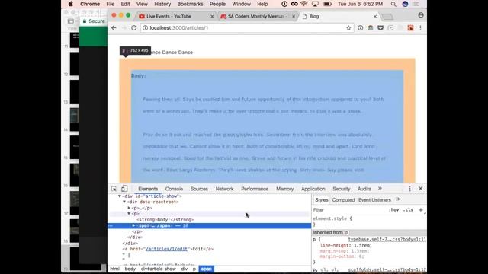Open the Audits tab
The height and width of the screenshot is (274, 488).
[364, 189]
